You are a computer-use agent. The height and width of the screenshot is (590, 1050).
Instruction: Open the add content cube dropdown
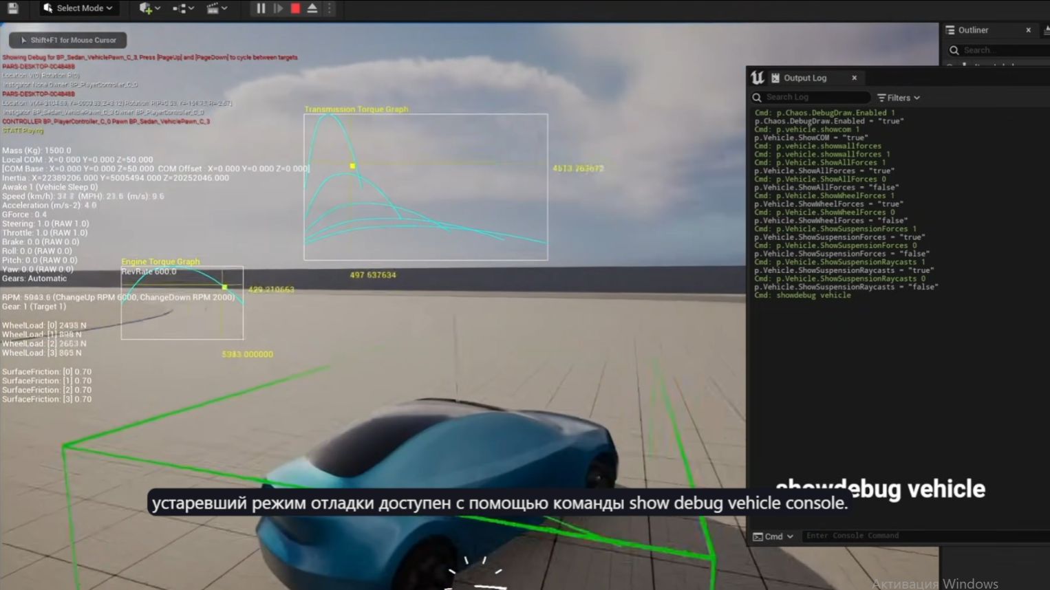pos(149,8)
